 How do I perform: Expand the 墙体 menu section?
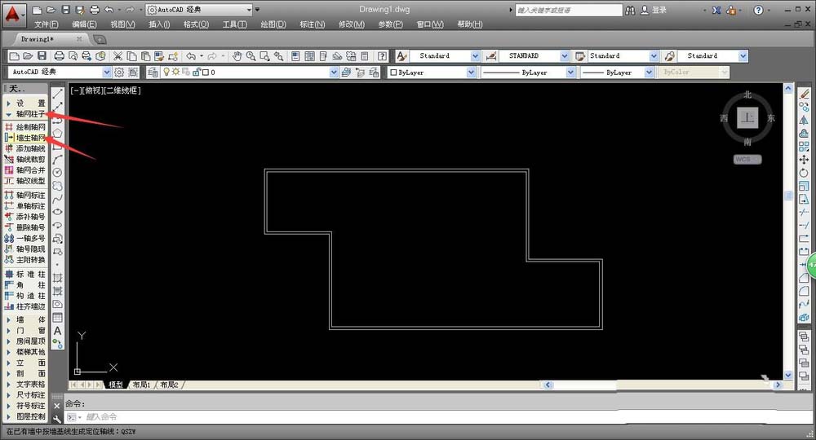(x=25, y=320)
